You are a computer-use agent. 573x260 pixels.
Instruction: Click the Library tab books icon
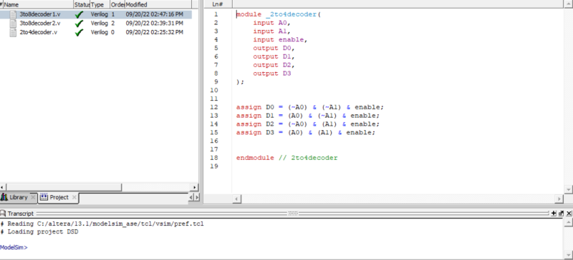[4, 197]
